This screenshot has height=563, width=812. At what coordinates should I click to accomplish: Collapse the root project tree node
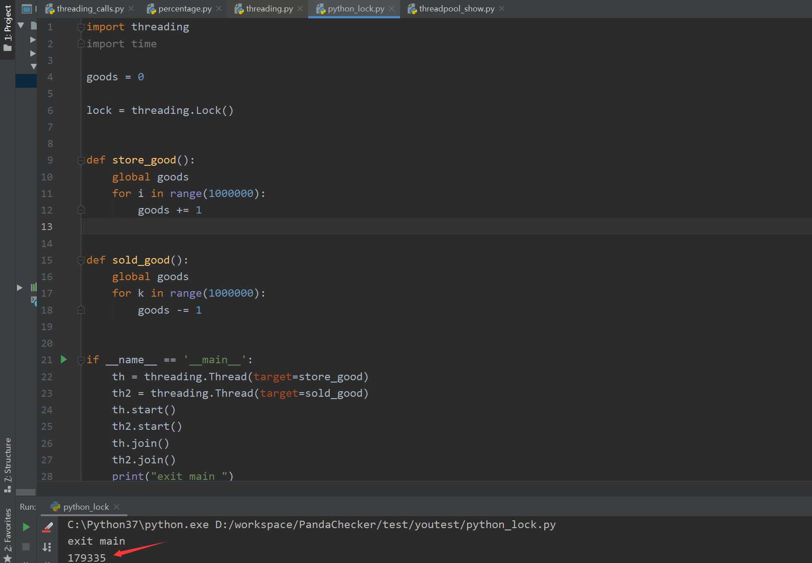21,26
